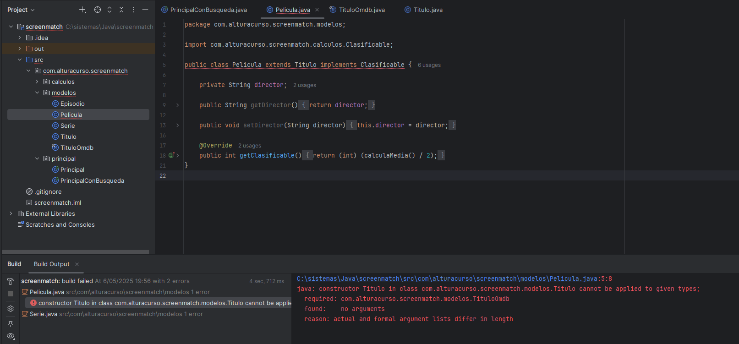739x344 pixels.
Task: Toggle the build view options eye icon
Action: [11, 336]
